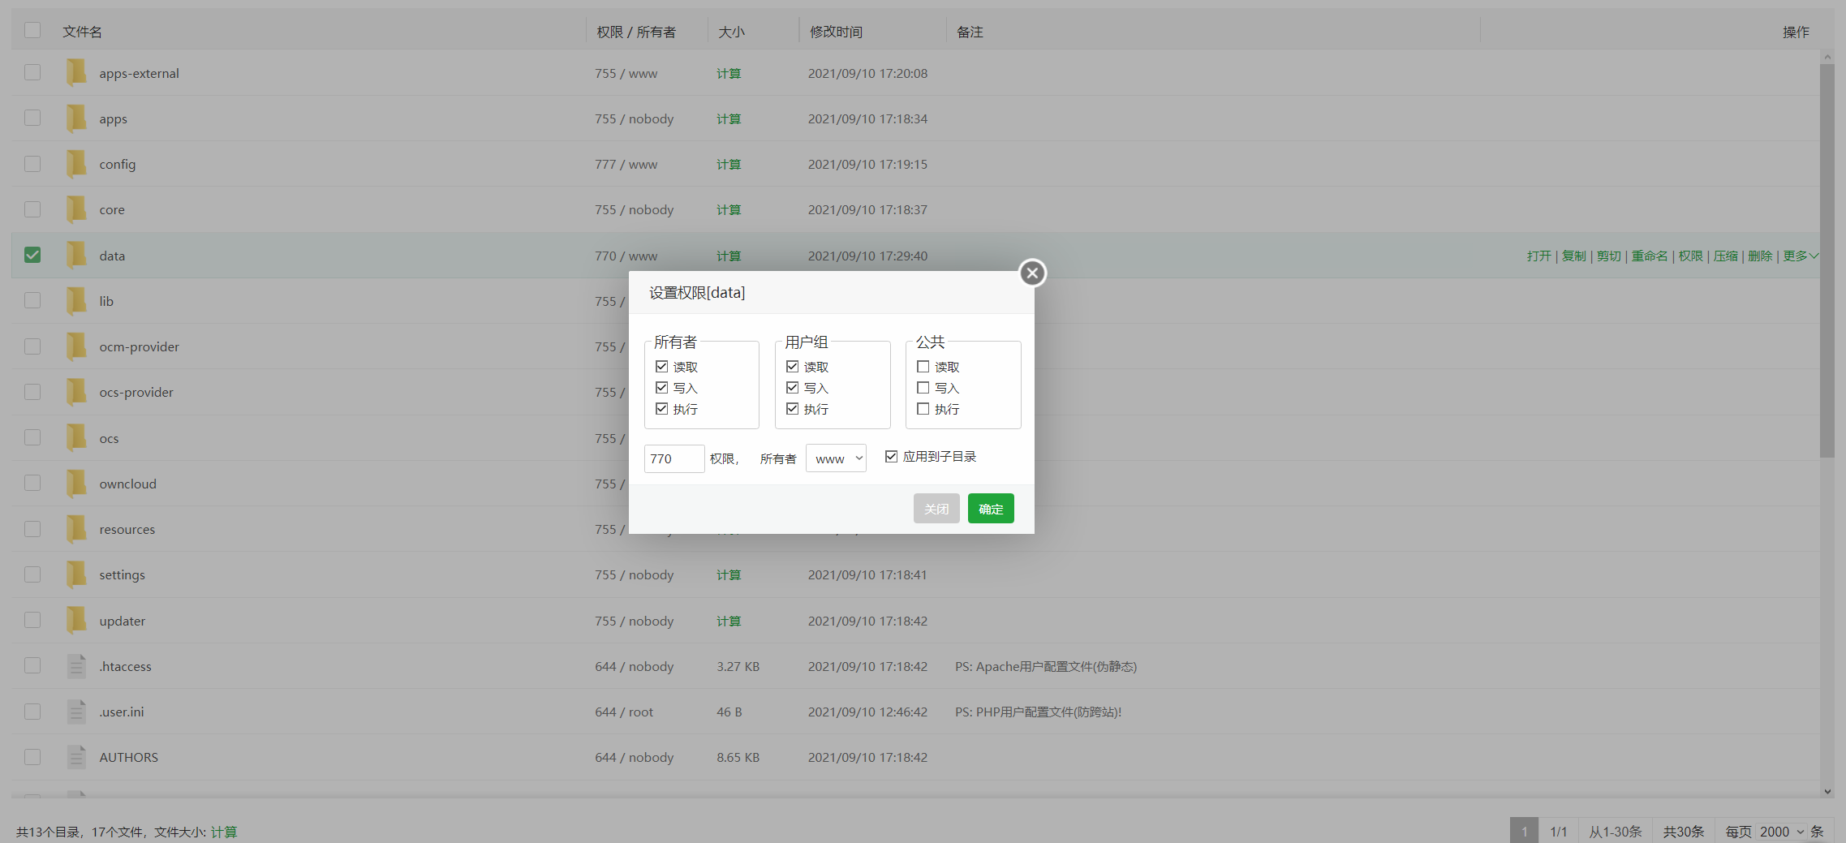Uncheck user group write (写入) permission
Viewport: 1846px width, 843px height.
[x=792, y=388]
